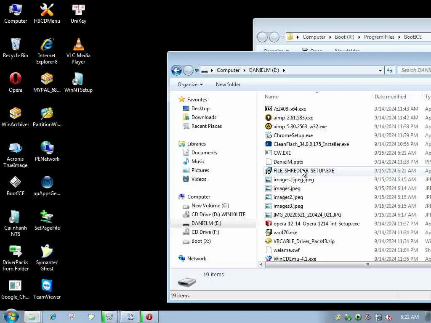Image resolution: width=431 pixels, height=323 pixels.
Task: Click the Search DANIELM input field
Action: tap(415, 70)
